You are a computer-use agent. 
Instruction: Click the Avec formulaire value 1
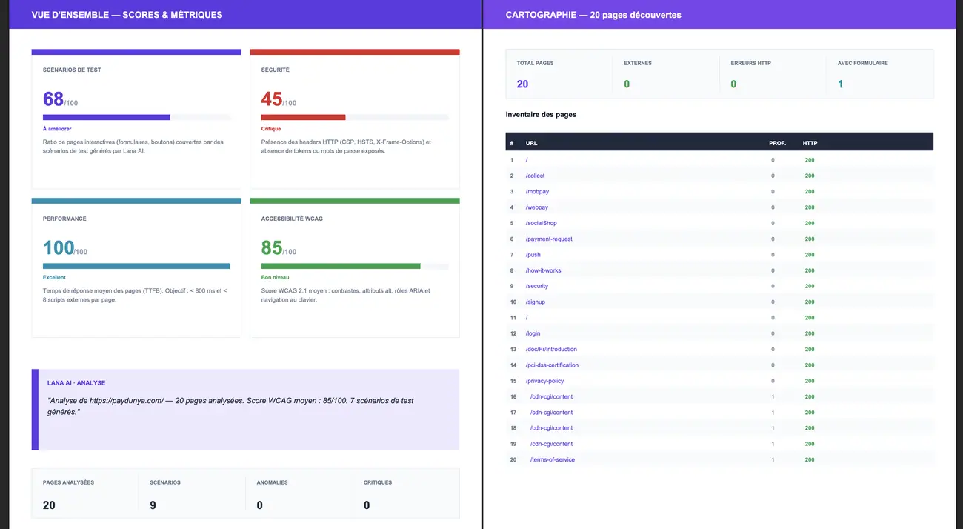[x=840, y=84]
